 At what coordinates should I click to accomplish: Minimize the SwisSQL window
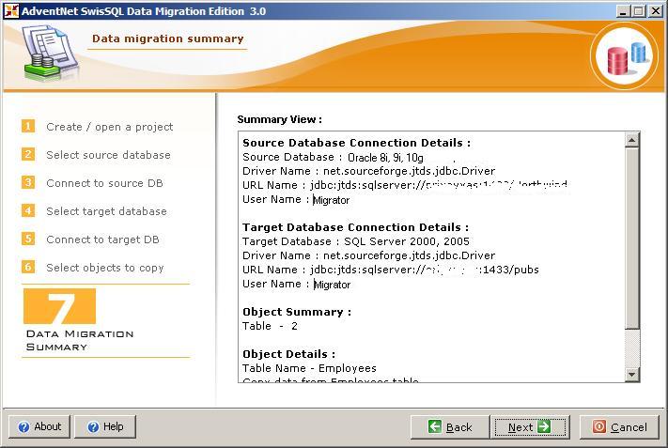click(623, 10)
